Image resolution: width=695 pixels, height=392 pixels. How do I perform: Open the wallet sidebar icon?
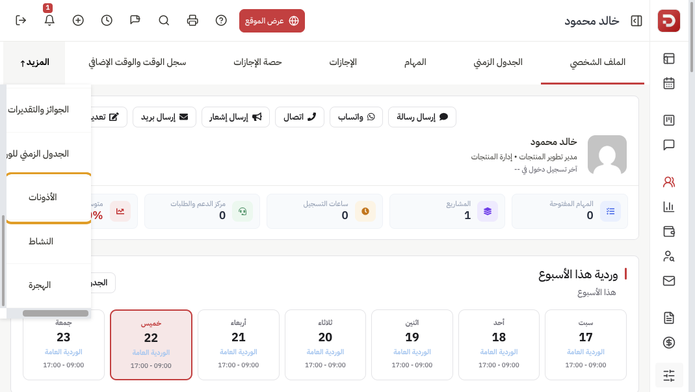pyautogui.click(x=669, y=231)
